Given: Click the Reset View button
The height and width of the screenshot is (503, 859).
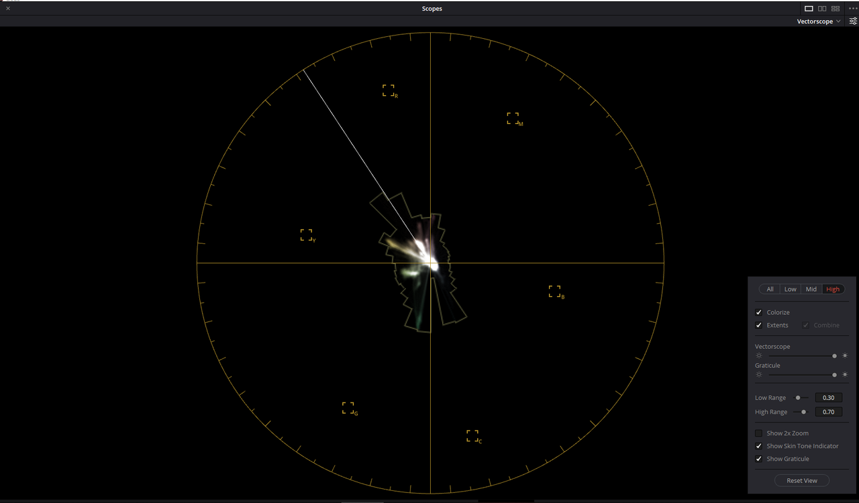Looking at the screenshot, I should (x=802, y=480).
